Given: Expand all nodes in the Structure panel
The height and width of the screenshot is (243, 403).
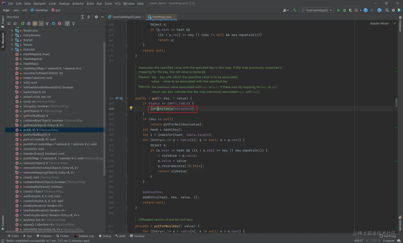Looking at the screenshot, I should pos(82,17).
